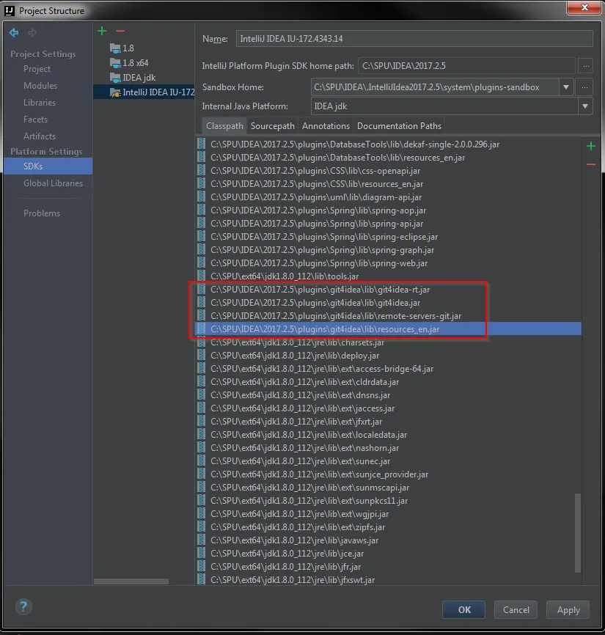Browse for Sandbox Home folder
Image resolution: width=605 pixels, height=635 pixels.
point(584,87)
